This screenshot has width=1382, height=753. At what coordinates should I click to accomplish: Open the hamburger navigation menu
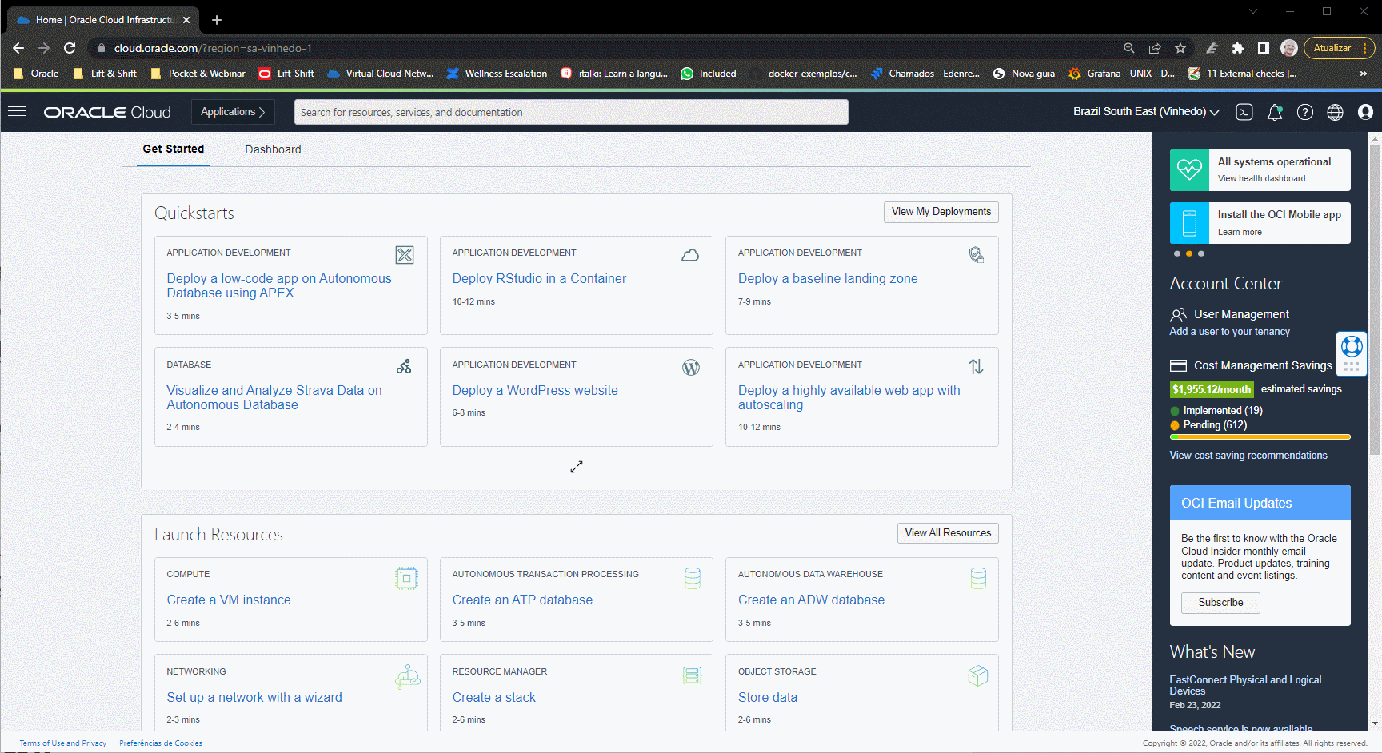[x=17, y=112]
